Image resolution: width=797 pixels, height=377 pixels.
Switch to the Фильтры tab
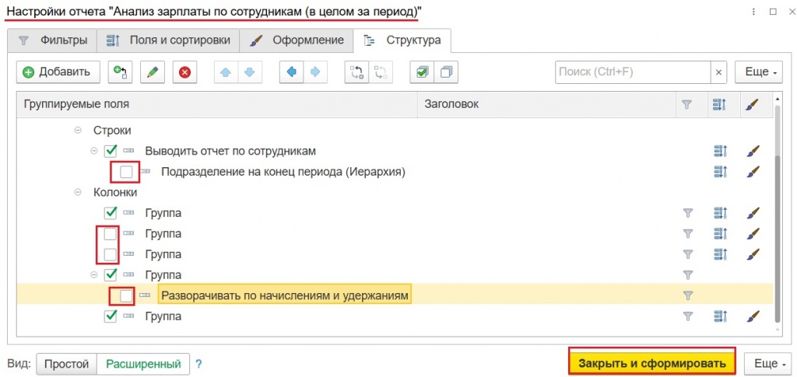coord(52,40)
